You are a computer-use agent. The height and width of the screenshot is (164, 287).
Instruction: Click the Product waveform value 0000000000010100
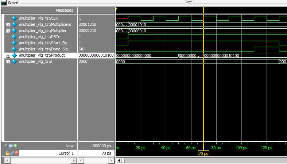222,56
